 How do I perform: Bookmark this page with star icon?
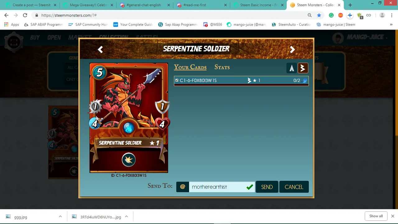319,15
